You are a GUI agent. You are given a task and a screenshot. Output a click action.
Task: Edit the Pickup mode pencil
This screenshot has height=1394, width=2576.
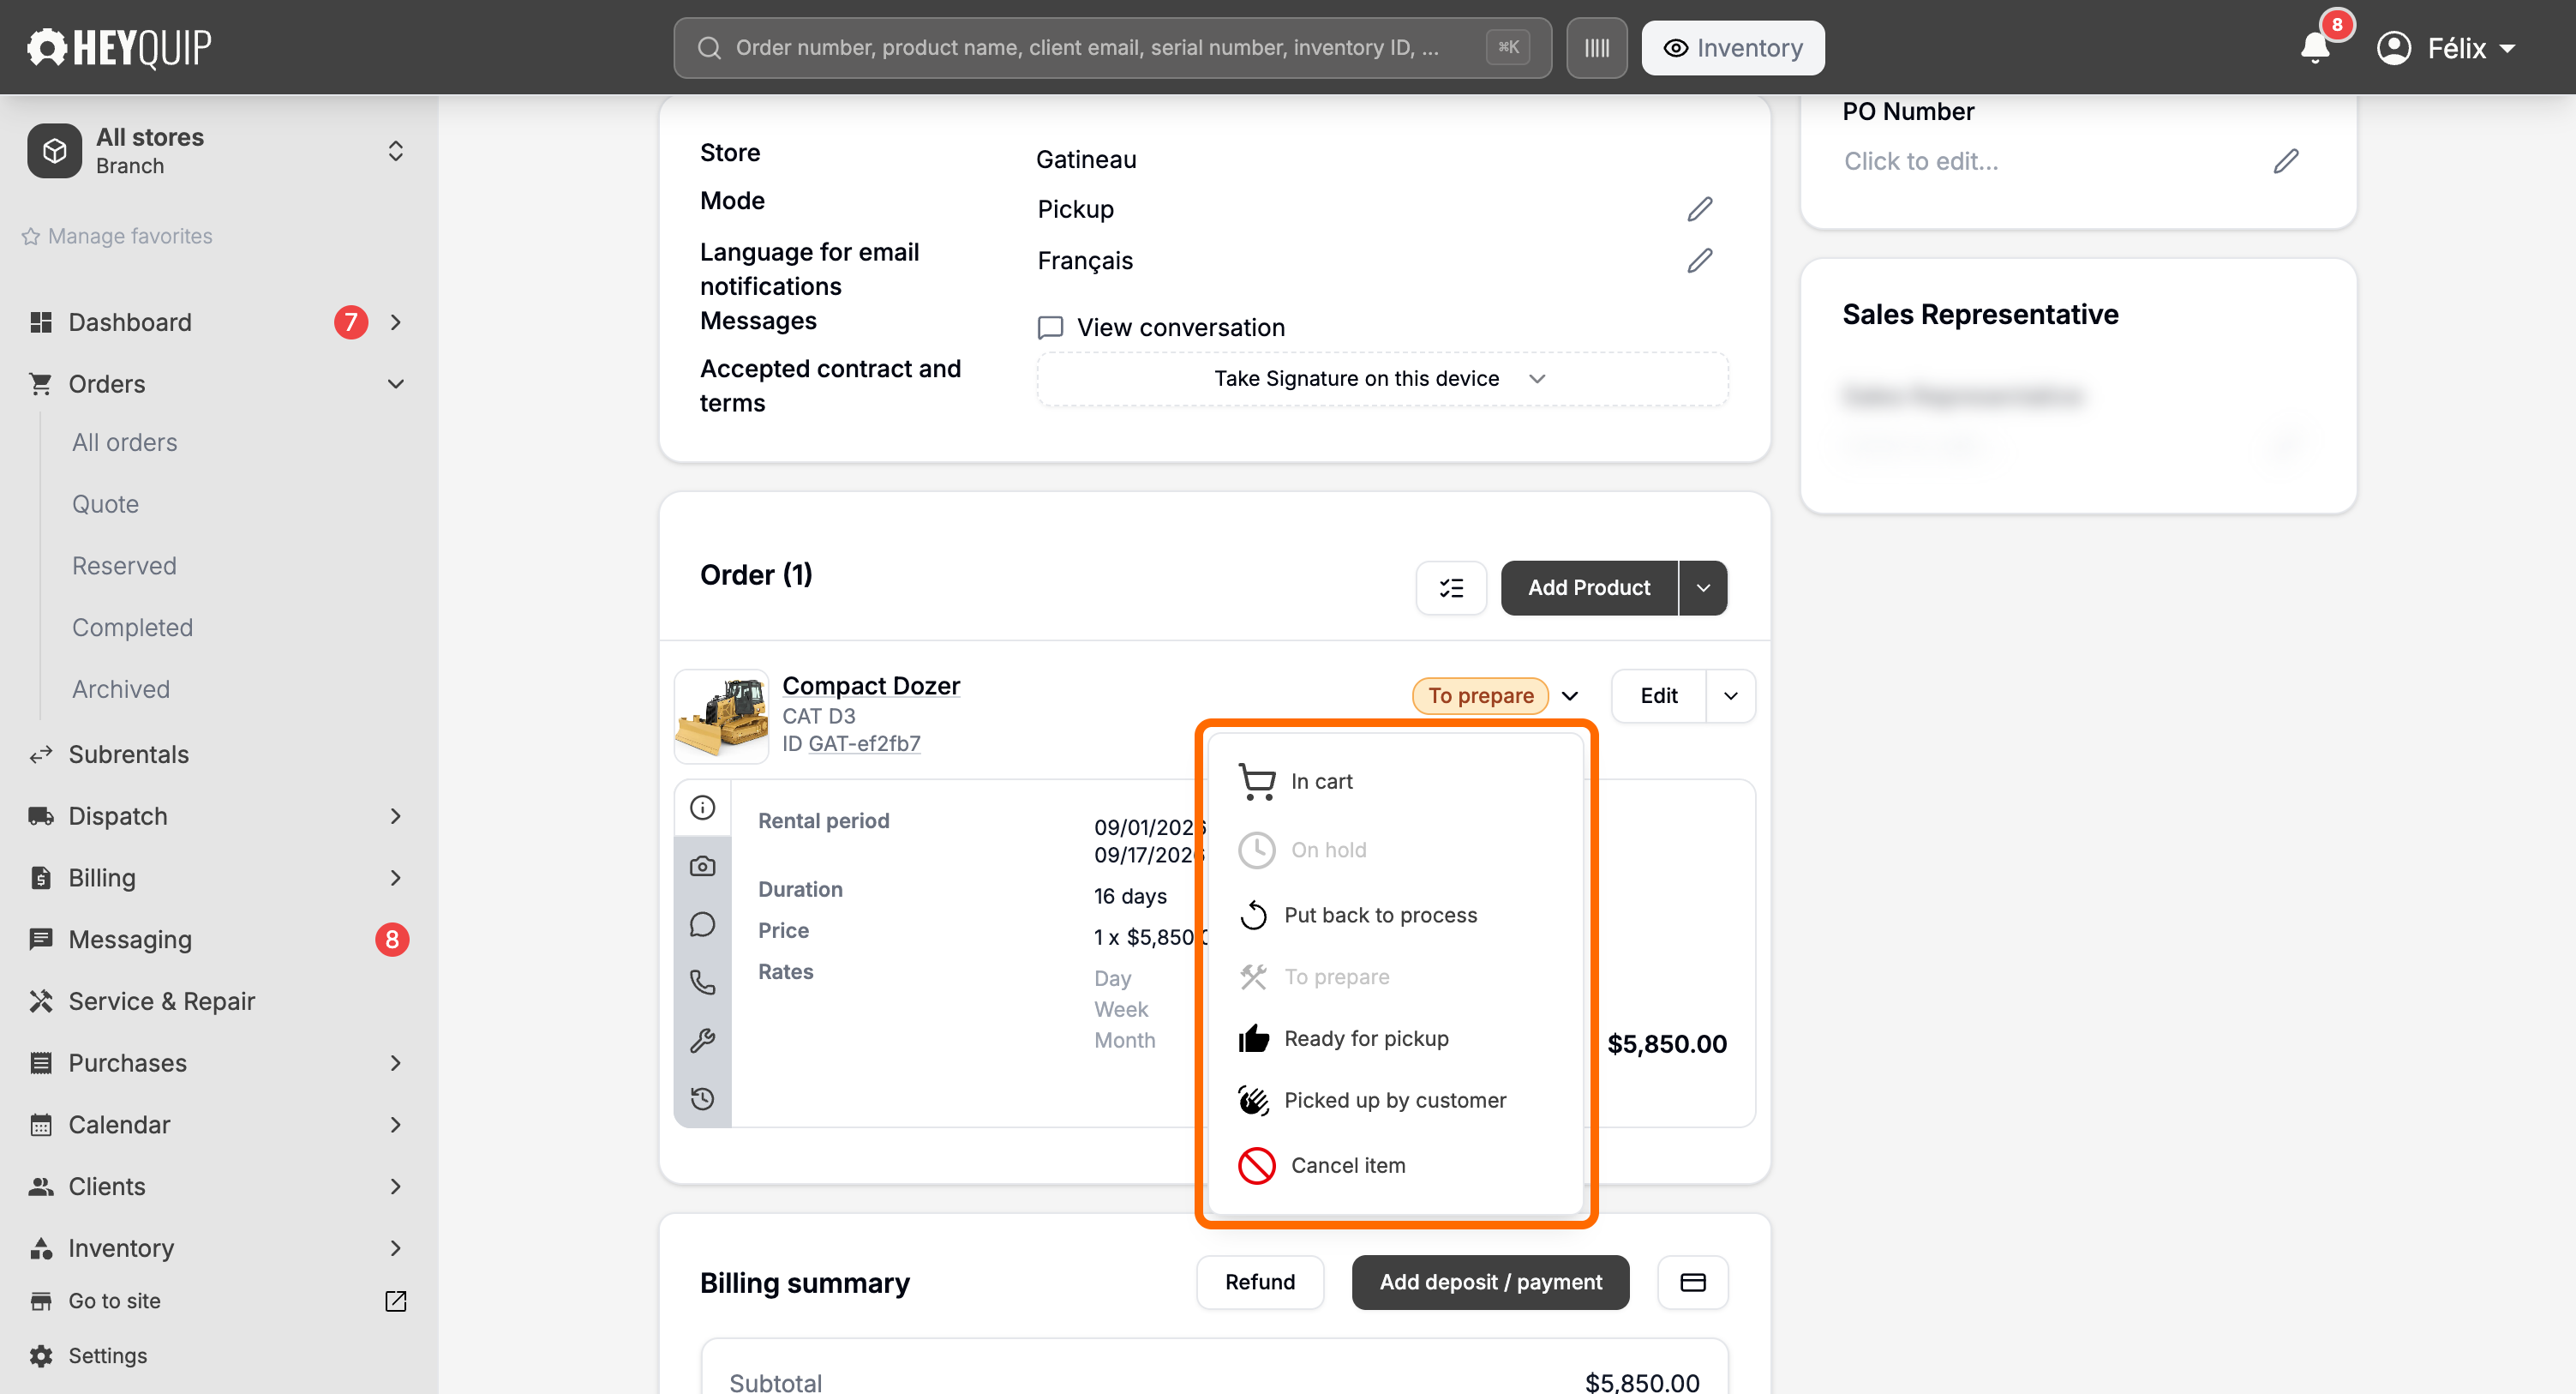click(1699, 209)
